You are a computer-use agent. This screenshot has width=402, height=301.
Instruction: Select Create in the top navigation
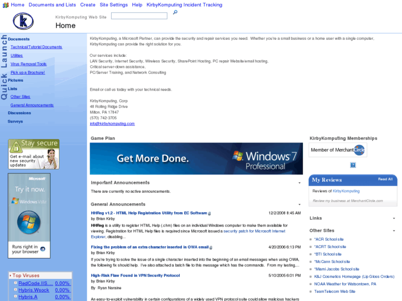(x=88, y=5)
